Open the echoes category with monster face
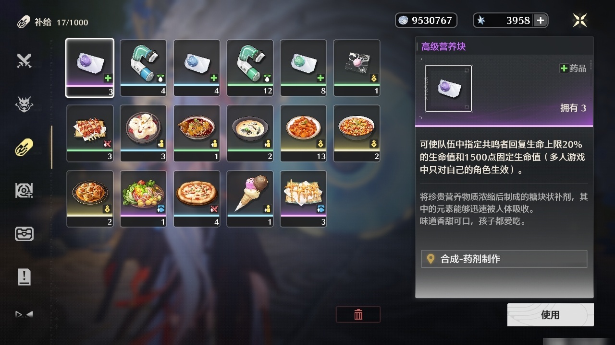 [24, 104]
